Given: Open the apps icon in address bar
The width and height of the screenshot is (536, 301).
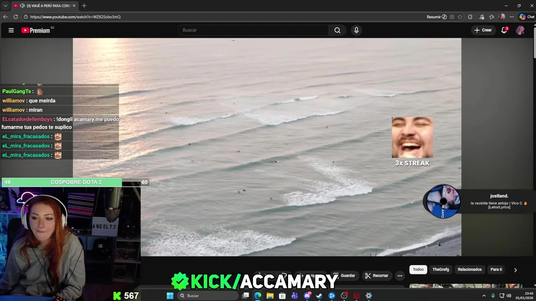Looking at the screenshot, I should (x=452, y=17).
